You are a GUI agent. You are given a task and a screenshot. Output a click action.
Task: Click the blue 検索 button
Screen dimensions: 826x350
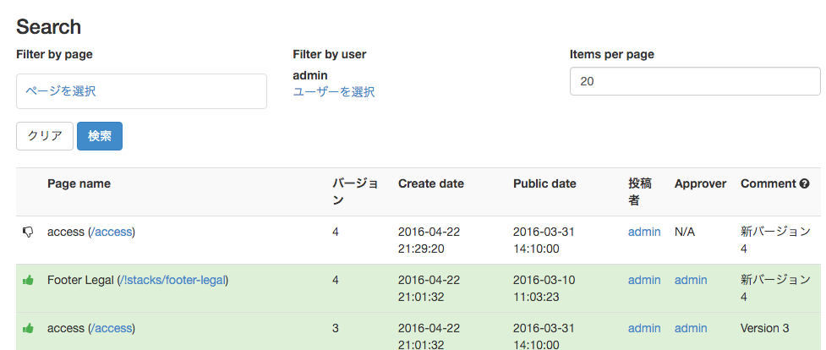(x=100, y=136)
